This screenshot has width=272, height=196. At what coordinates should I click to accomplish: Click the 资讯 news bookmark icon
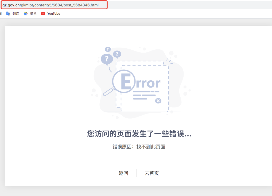pos(26,14)
